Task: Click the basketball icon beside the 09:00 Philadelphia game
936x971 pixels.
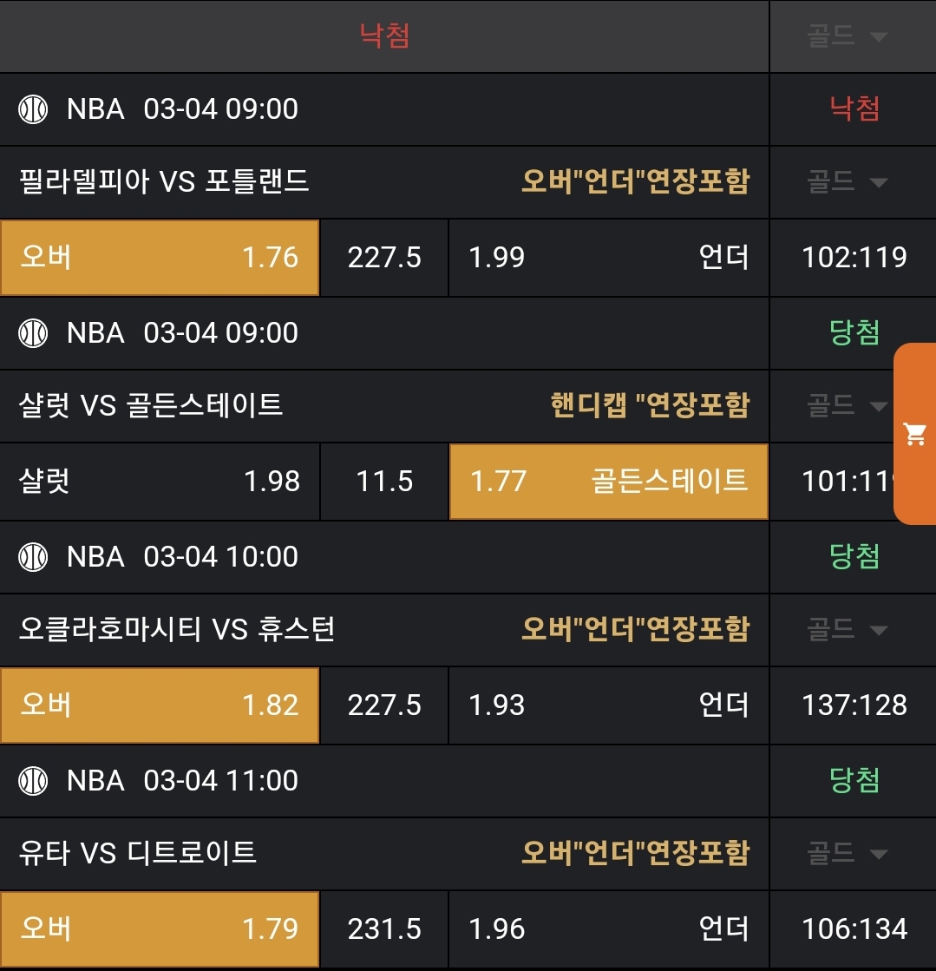Action: (x=33, y=109)
